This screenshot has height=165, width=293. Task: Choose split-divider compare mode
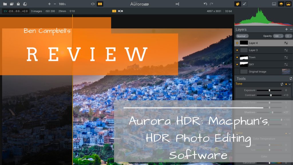tap(120, 11)
